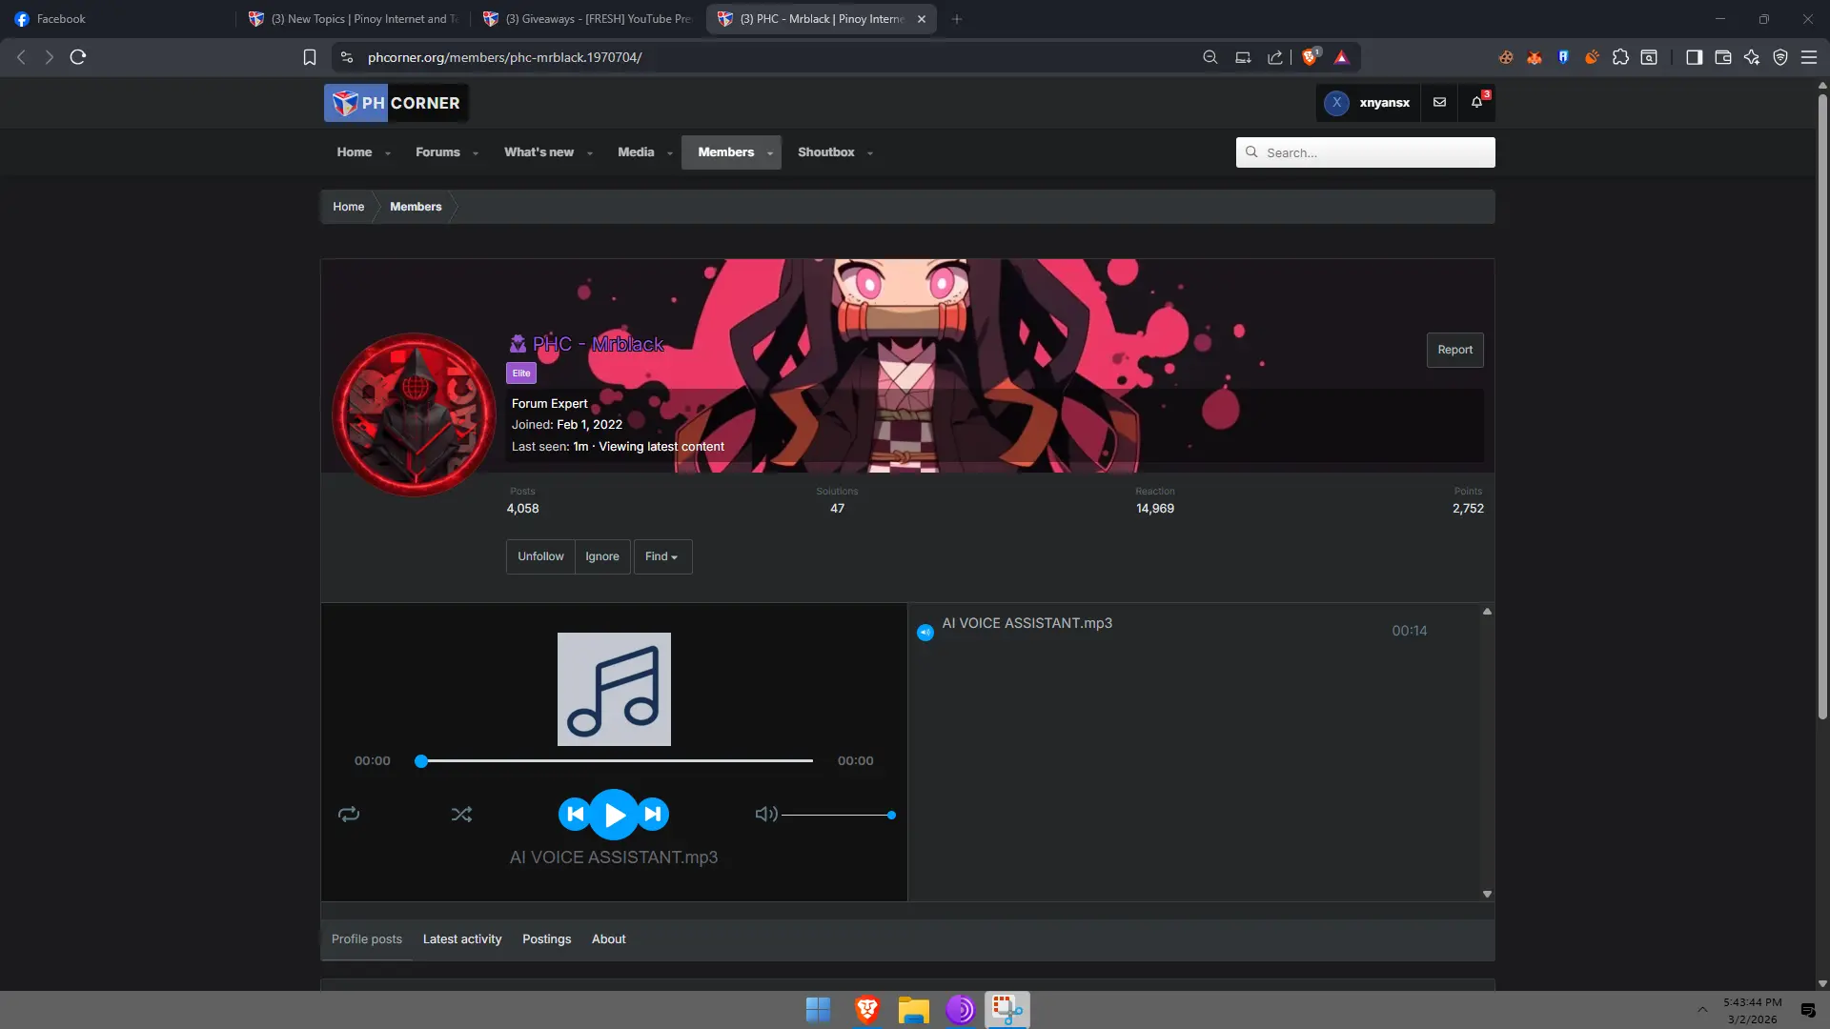Go forward in browser history
Image resolution: width=1830 pixels, height=1029 pixels.
pos(50,57)
